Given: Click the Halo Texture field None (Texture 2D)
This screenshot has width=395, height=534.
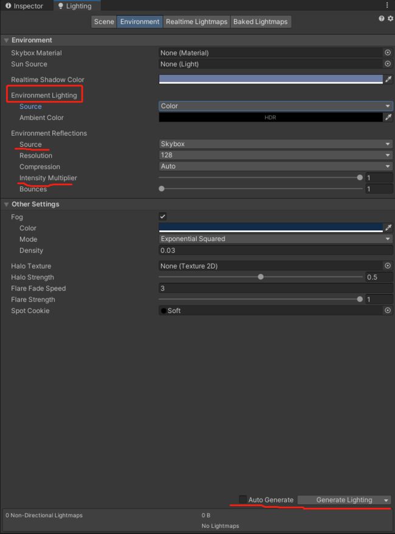Looking at the screenshot, I should pyautogui.click(x=271, y=266).
